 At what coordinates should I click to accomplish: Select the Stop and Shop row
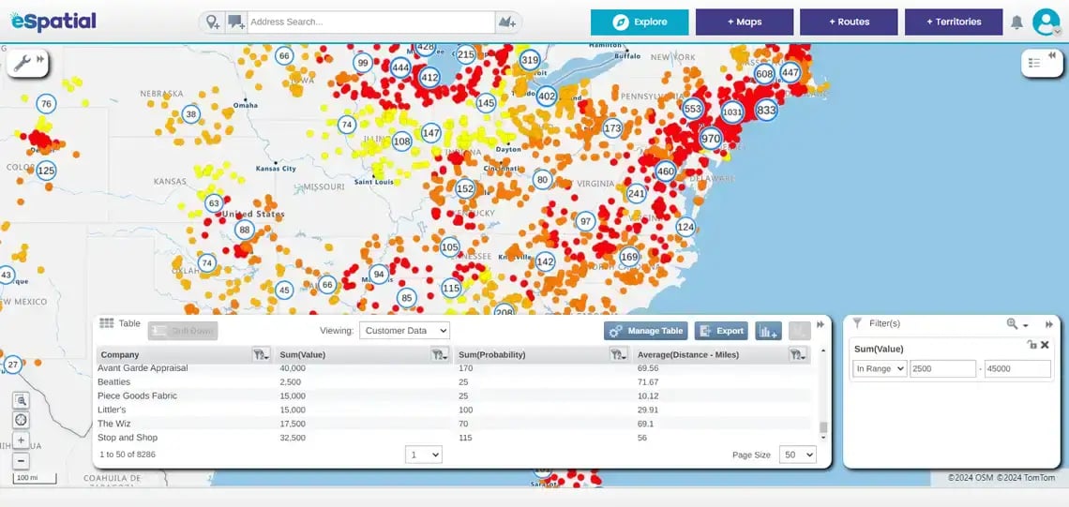click(x=454, y=438)
